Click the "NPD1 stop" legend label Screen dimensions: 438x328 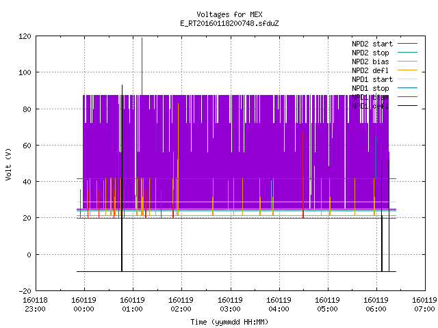click(x=370, y=88)
